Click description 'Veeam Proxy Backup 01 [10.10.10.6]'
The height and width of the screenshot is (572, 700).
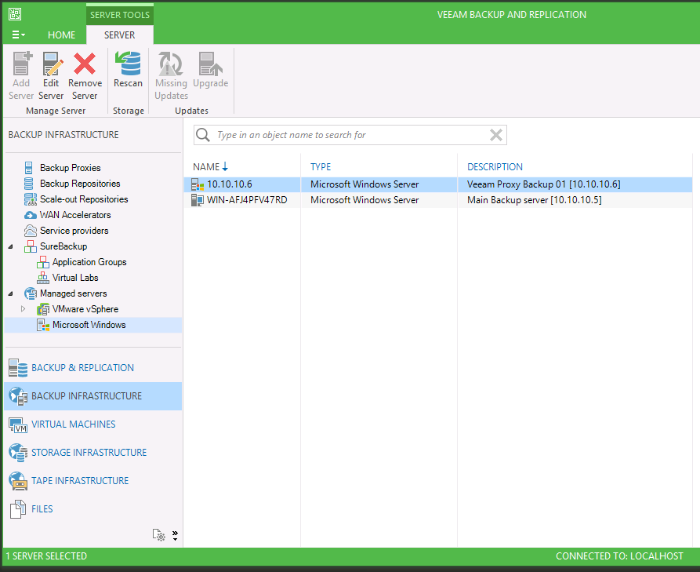click(x=544, y=184)
